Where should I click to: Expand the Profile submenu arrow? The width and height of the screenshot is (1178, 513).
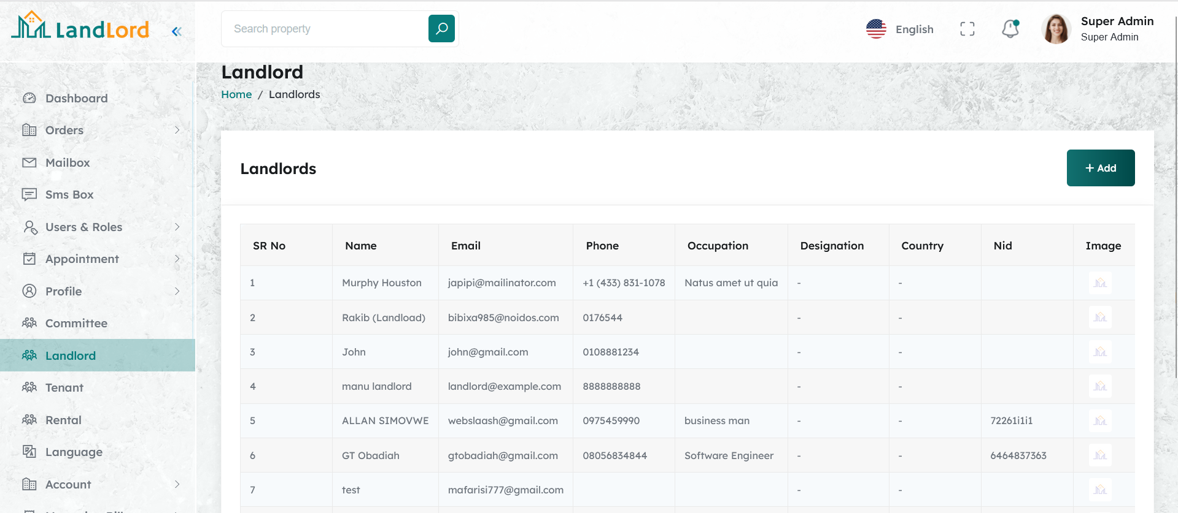[177, 291]
